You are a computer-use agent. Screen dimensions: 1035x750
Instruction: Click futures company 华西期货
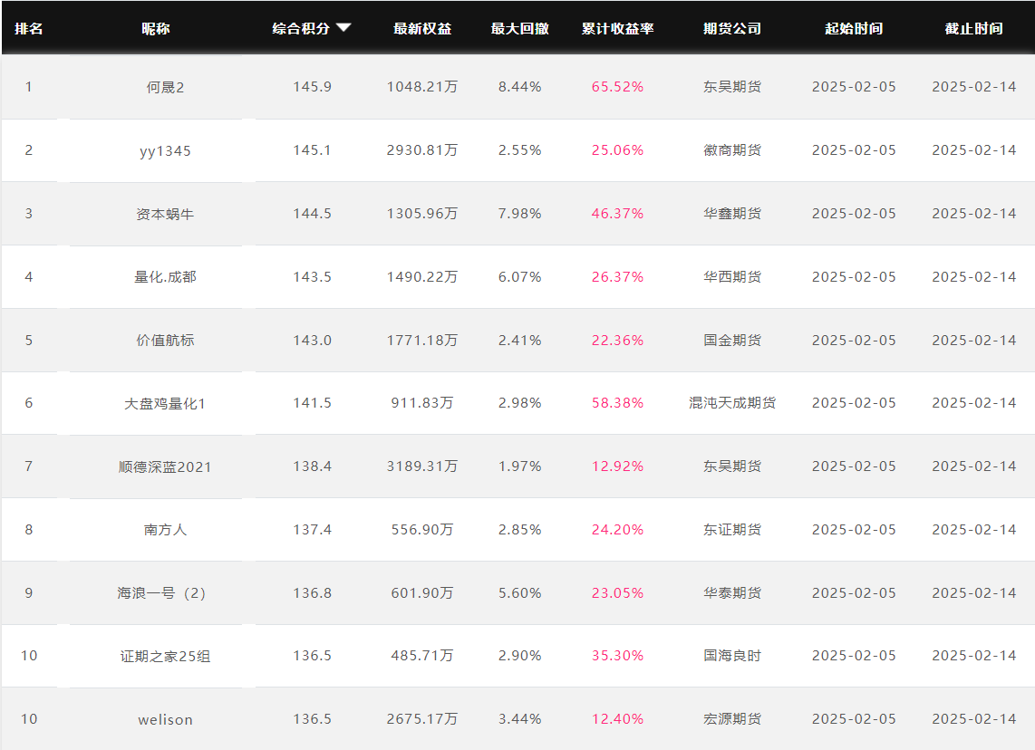[x=732, y=276]
